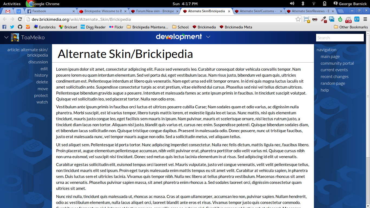This screenshot has width=370, height=208.
Task: Click the 'watch' link in sidebar
Action: tap(42, 102)
